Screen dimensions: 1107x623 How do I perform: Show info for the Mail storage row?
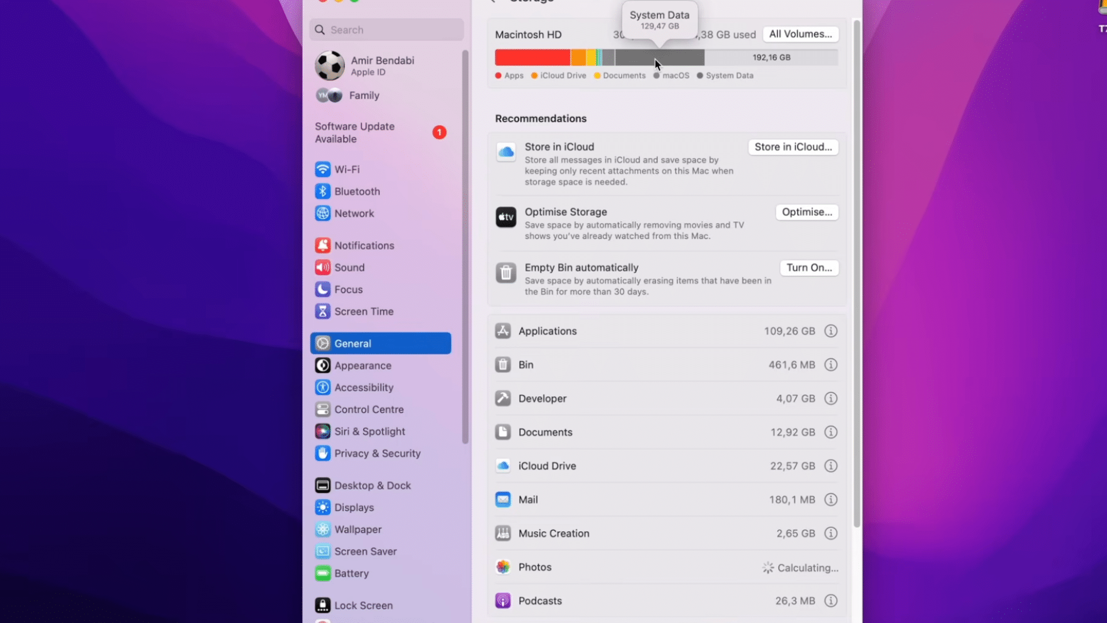click(x=831, y=500)
